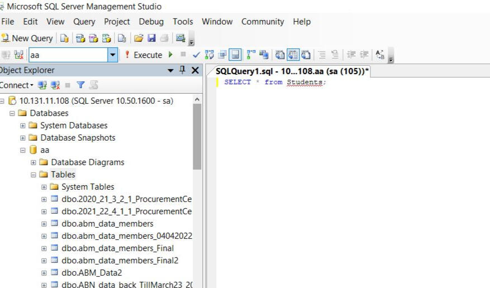Click the Object Explorer filter funnel icon

pos(80,85)
